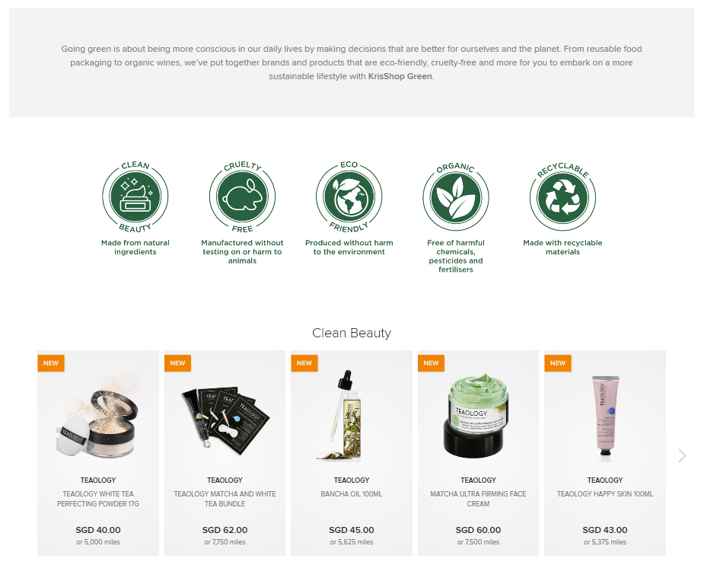Click the 'Made with recyclable materials' caption
This screenshot has height=565, width=704.
click(562, 247)
